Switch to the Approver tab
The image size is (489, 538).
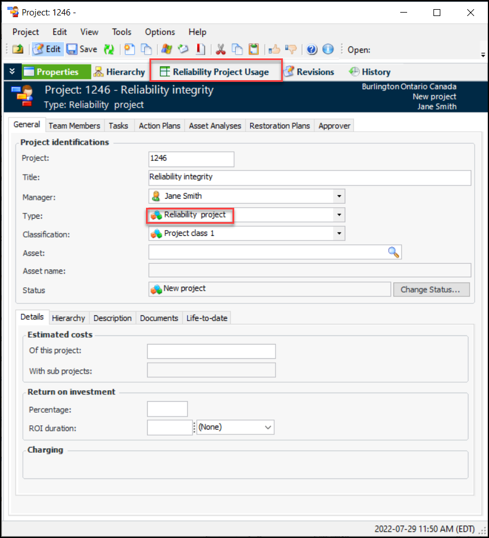334,126
